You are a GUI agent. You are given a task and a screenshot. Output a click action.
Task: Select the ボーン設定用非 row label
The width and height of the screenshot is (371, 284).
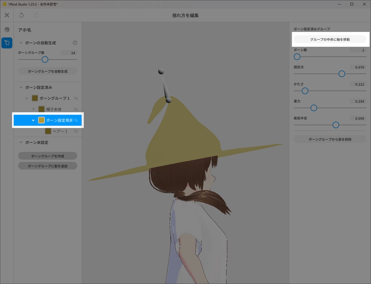coord(59,120)
